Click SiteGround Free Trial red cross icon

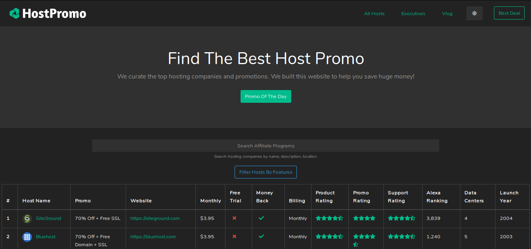pos(234,218)
